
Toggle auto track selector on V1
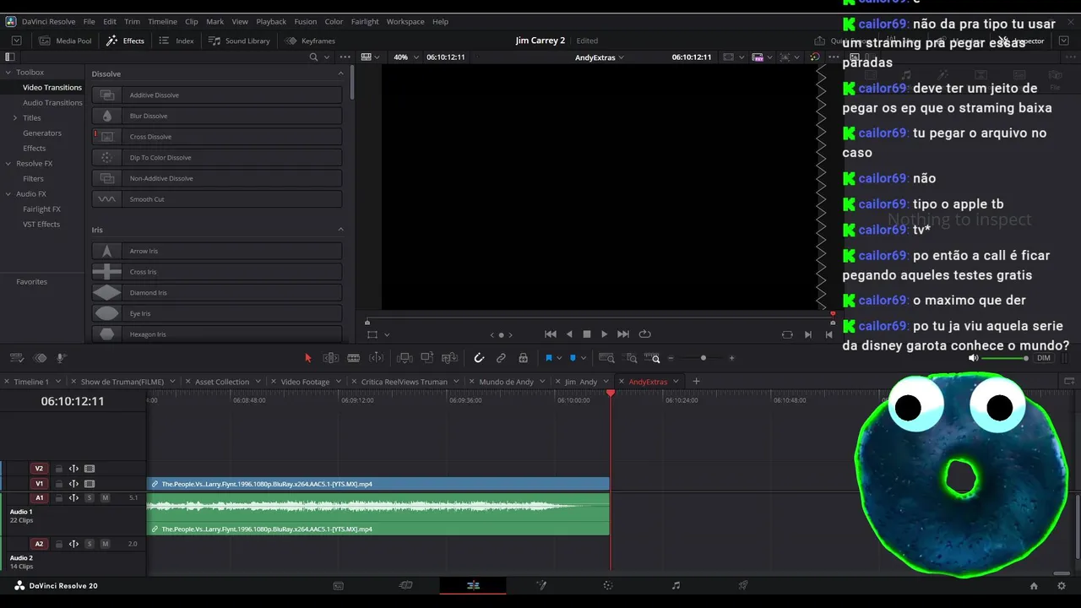[73, 484]
